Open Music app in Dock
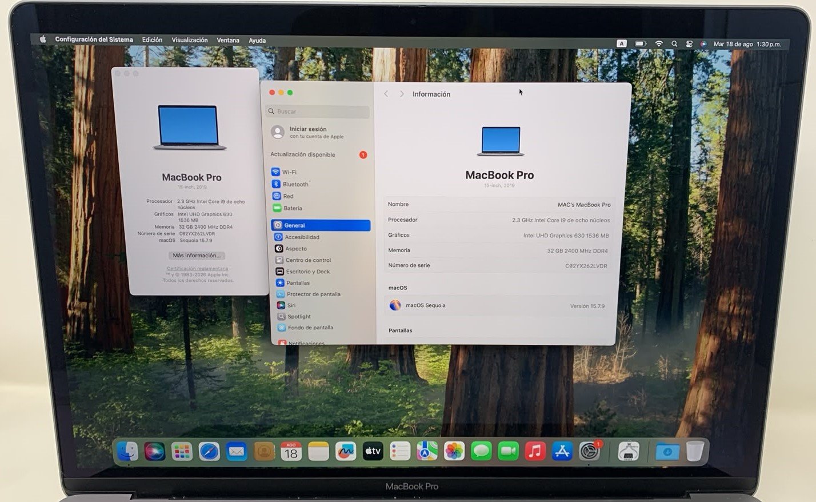Viewport: 816px width, 502px height. tap(535, 452)
